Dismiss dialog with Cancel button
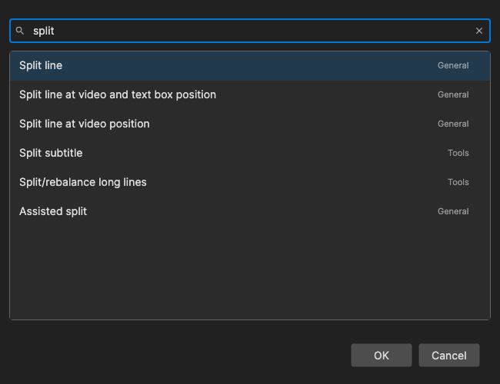The width and height of the screenshot is (500, 384). click(449, 356)
